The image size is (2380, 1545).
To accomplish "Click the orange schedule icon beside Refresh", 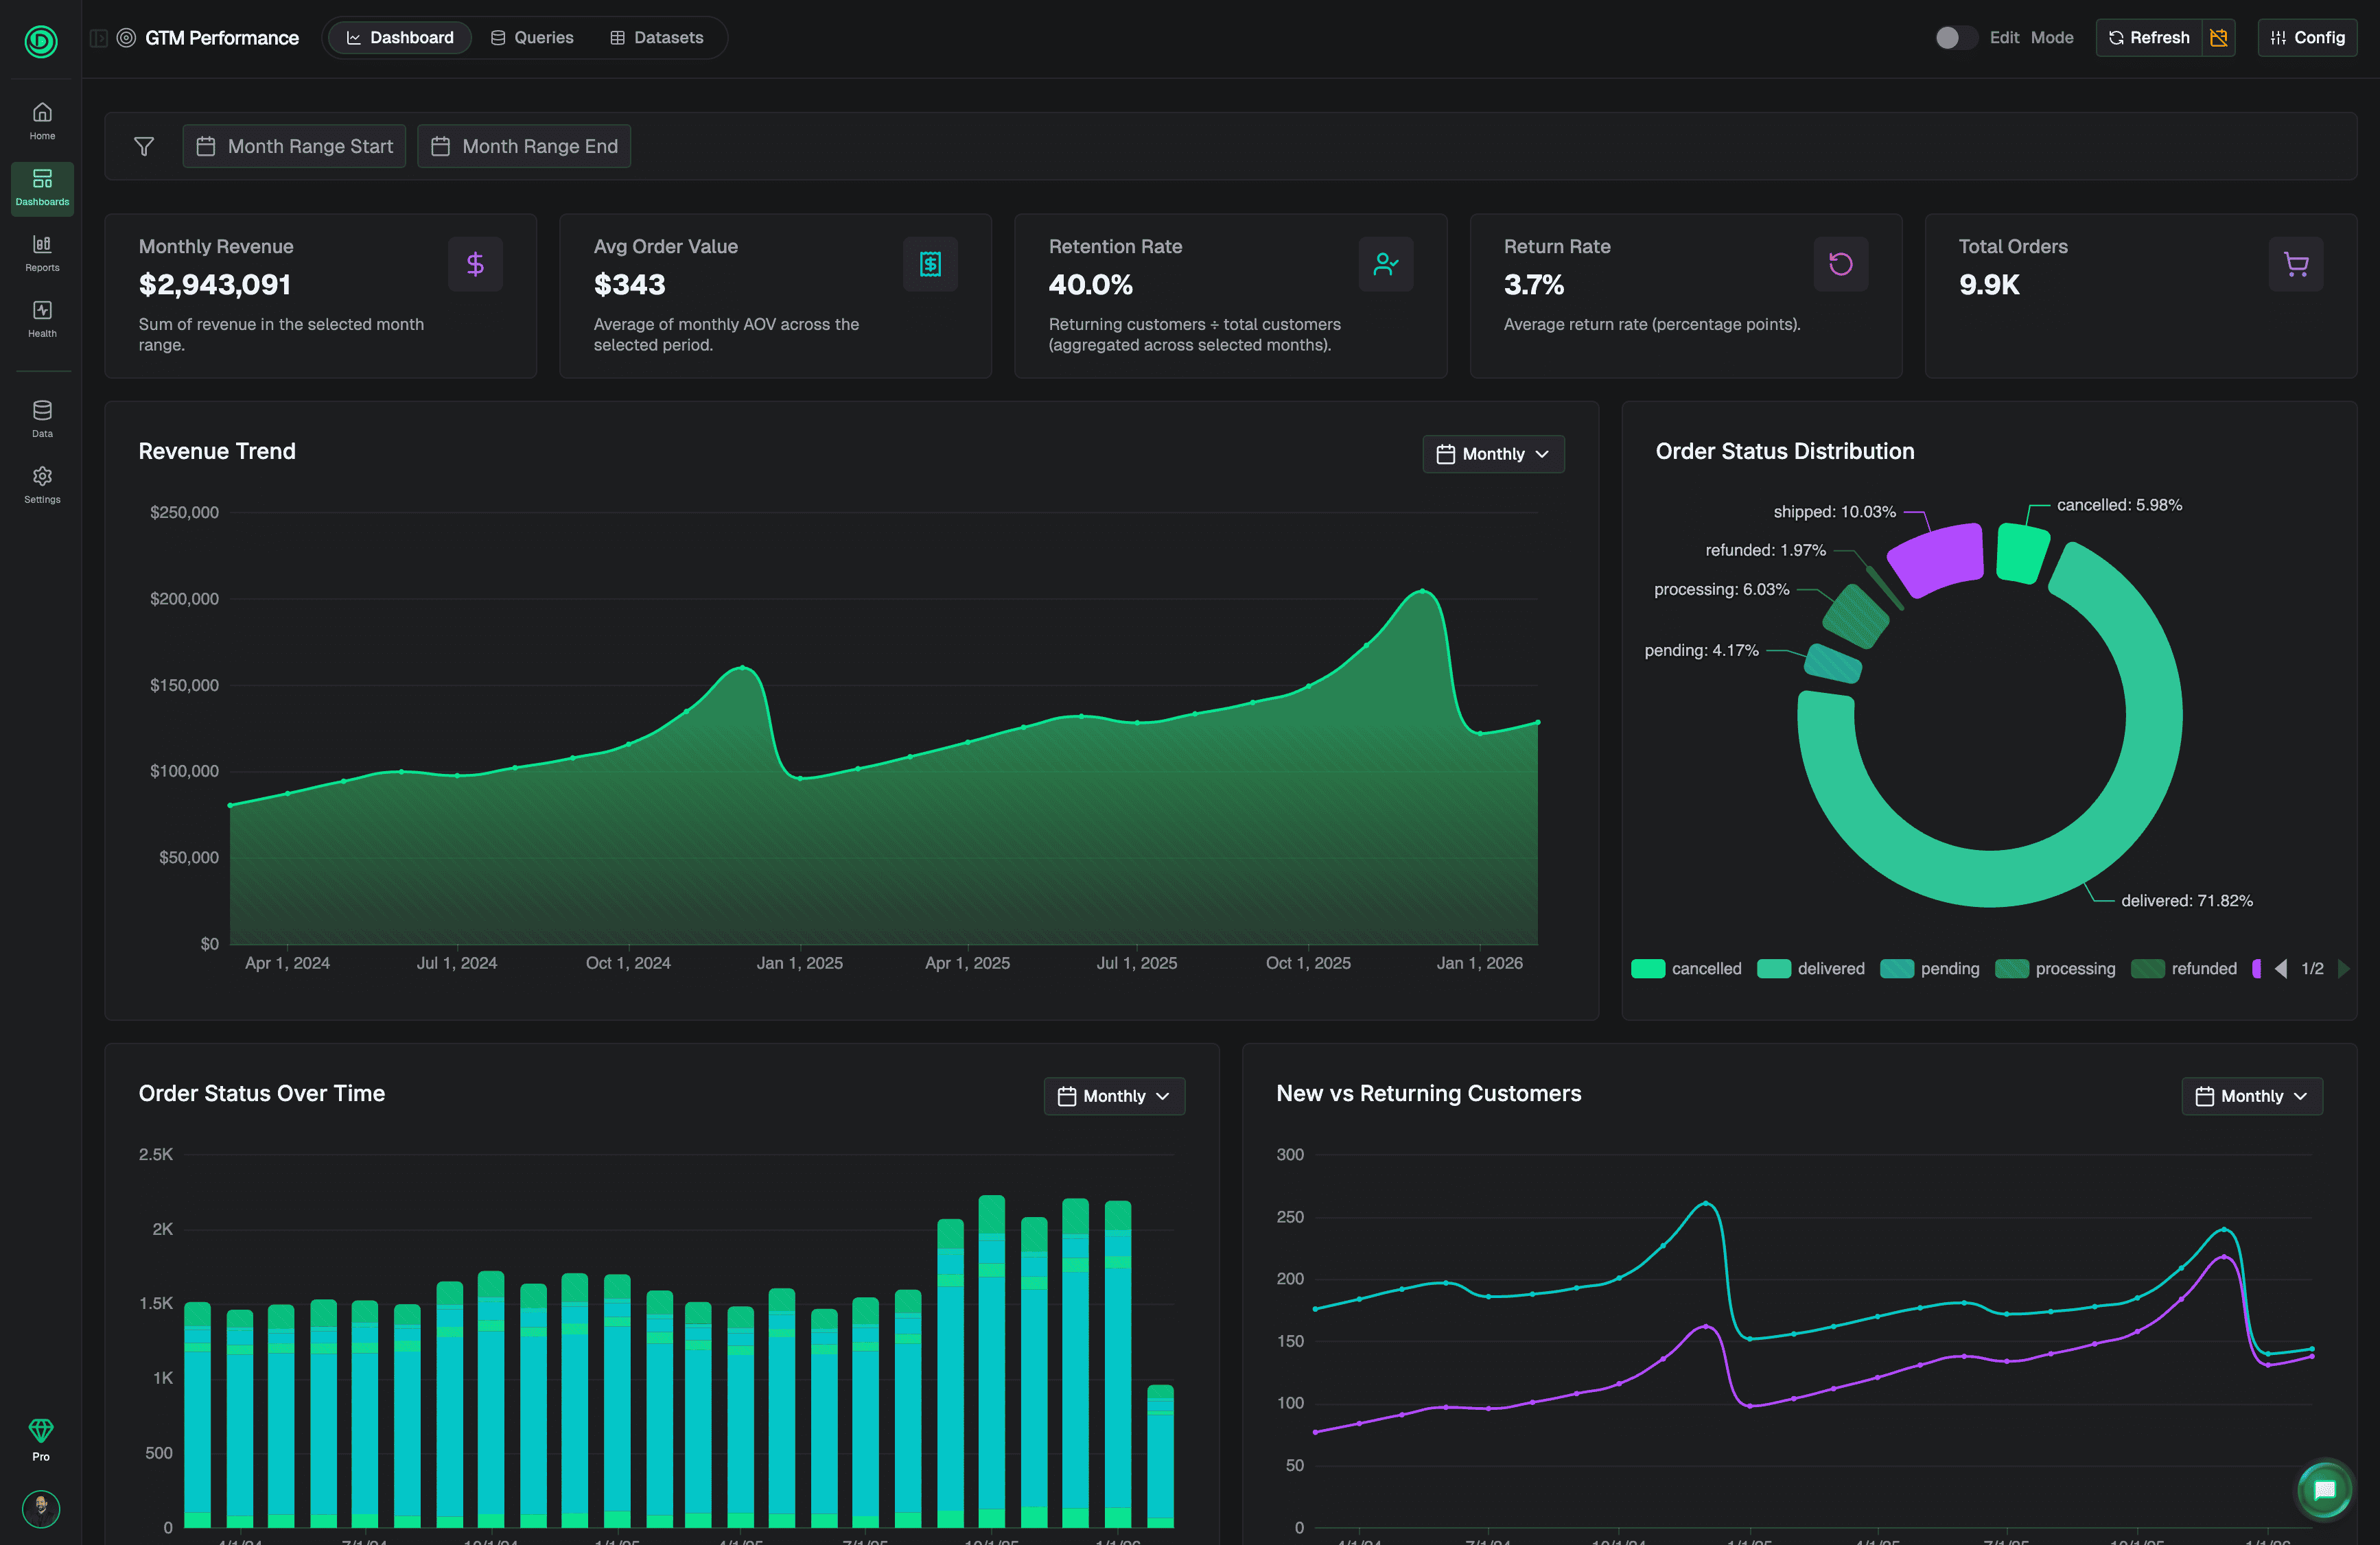I will pyautogui.click(x=2218, y=38).
